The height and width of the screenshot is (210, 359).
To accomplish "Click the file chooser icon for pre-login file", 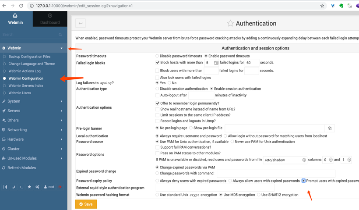I will 330,128.
